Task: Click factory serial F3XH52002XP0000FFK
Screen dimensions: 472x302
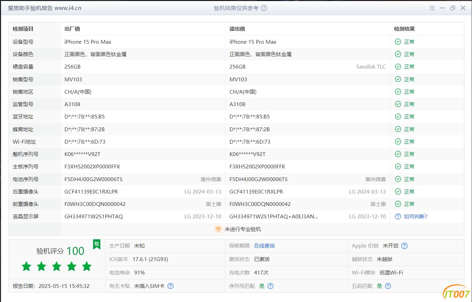Action: (92, 167)
